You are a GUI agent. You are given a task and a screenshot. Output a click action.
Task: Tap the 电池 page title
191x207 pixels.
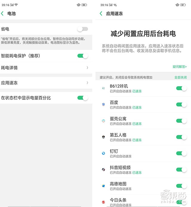coord(11,13)
